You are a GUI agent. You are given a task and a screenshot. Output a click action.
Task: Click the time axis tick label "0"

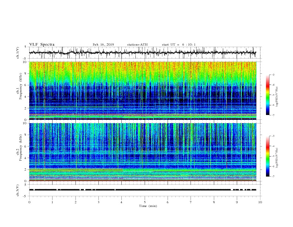(x=29, y=202)
